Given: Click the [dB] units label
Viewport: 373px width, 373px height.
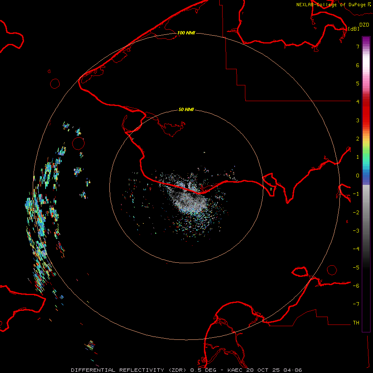Looking at the screenshot, I should 354,29.
